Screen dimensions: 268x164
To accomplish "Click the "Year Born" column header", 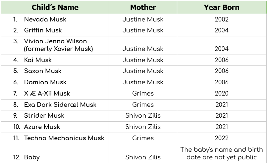I will click(221, 8).
